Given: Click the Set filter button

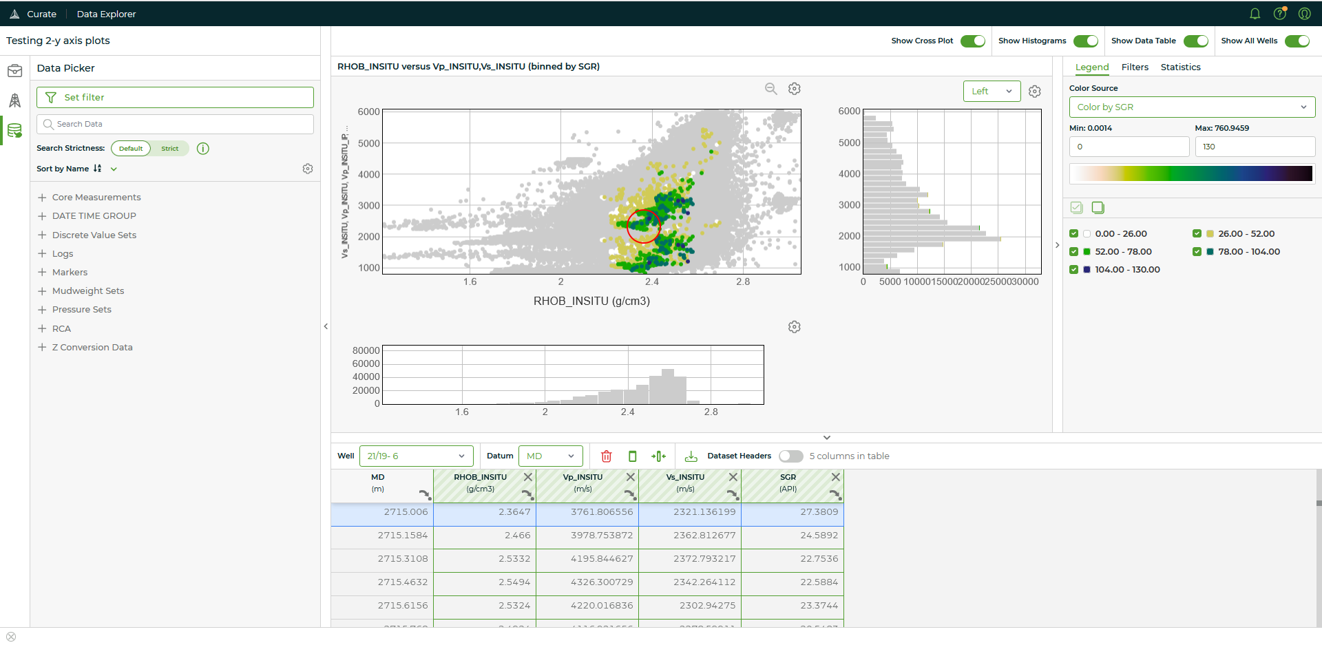Looking at the screenshot, I should 175,98.
